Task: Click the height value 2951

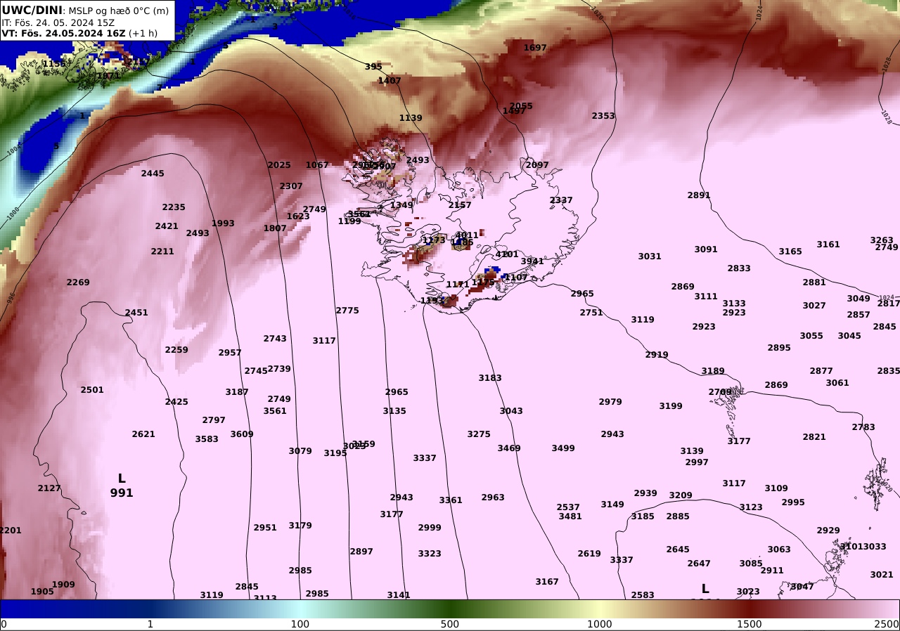Action: [265, 528]
